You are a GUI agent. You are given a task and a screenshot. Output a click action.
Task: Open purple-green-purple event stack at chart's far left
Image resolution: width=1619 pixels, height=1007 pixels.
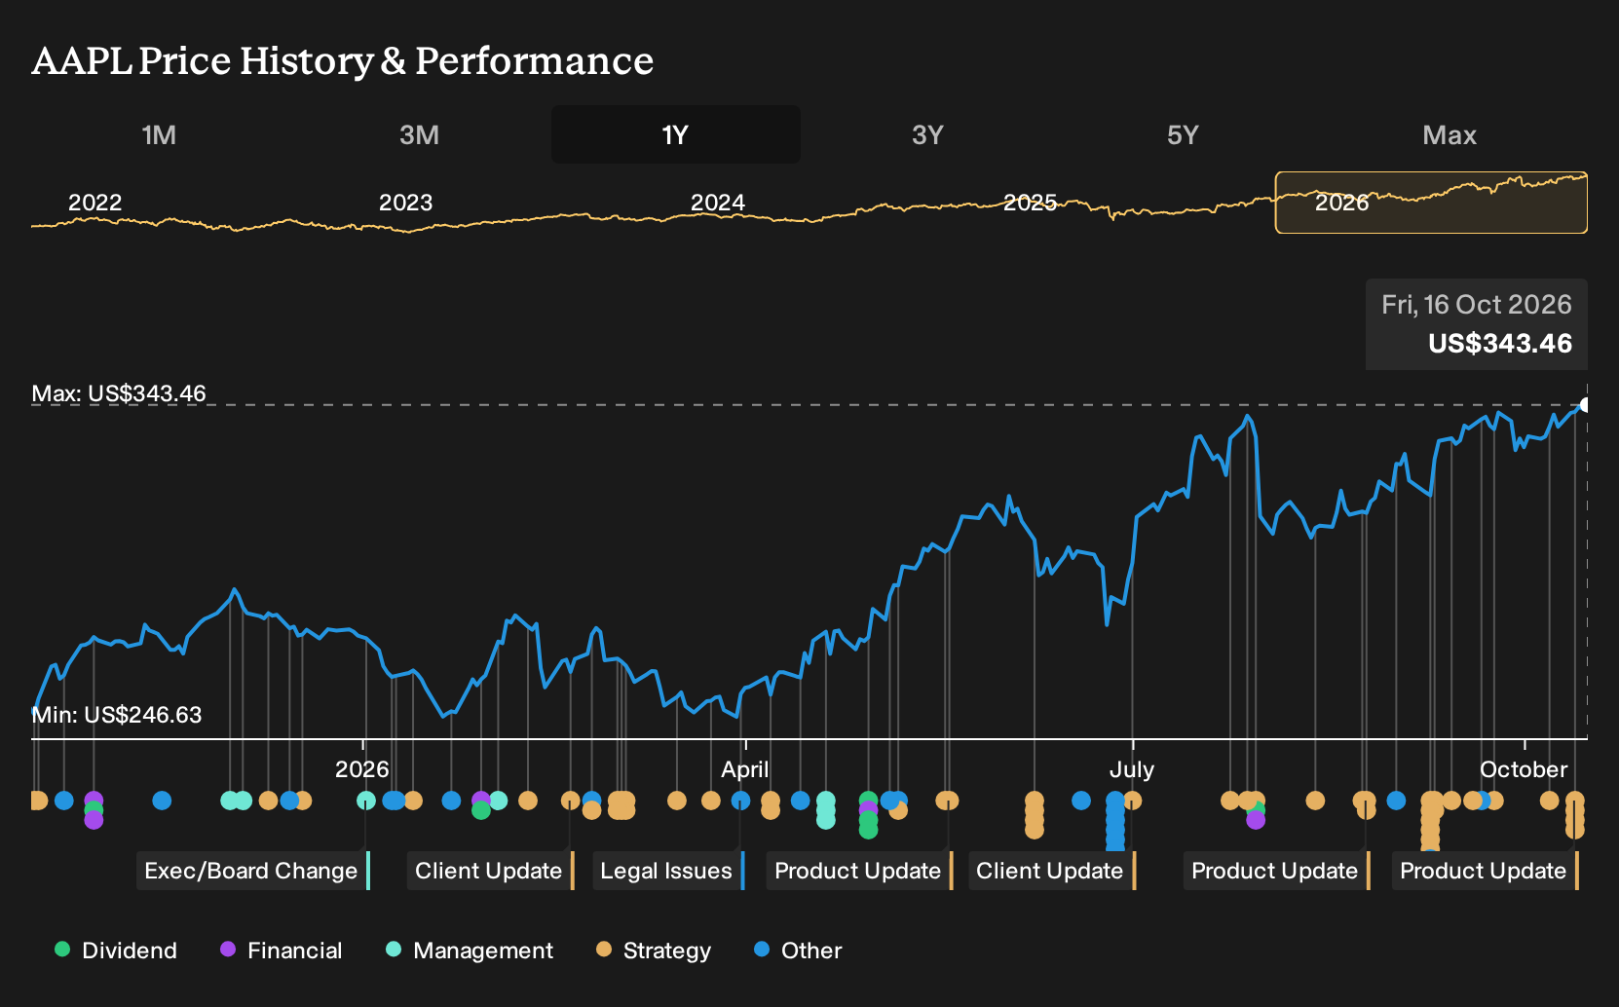tap(94, 810)
